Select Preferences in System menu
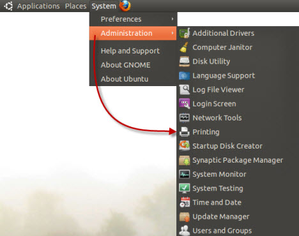 coord(133,19)
